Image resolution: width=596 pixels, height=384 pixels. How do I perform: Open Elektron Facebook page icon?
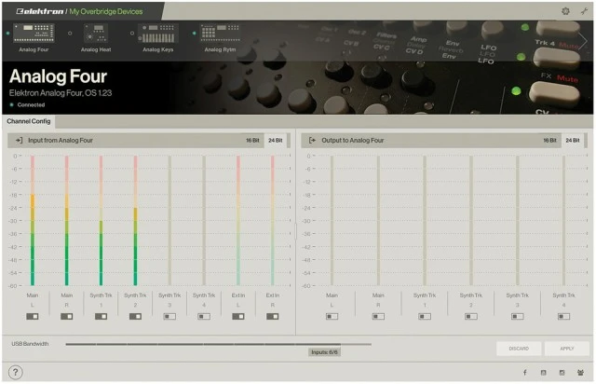click(524, 373)
